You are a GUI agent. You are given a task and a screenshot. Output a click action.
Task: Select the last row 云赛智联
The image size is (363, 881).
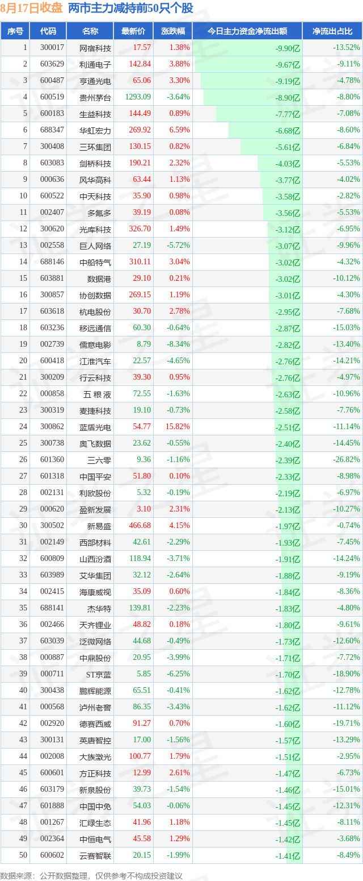tap(181, 855)
